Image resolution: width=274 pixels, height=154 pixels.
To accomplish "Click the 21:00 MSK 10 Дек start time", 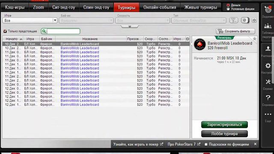I will point(232,58).
